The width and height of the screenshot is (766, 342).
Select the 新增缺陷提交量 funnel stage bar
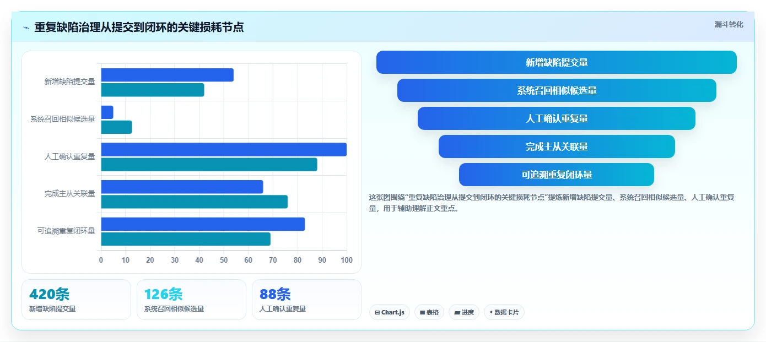pyautogui.click(x=557, y=62)
